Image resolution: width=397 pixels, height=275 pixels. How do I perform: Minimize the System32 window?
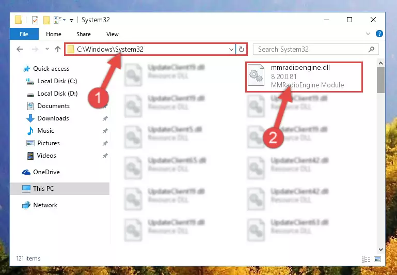326,20
